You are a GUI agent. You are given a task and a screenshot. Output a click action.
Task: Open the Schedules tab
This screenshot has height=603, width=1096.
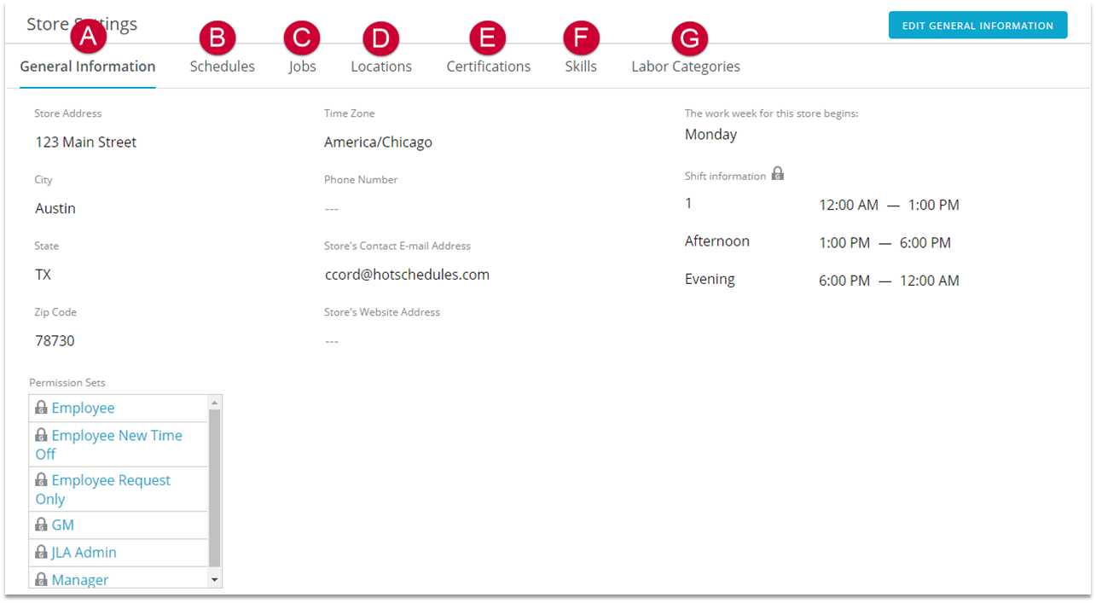click(222, 67)
